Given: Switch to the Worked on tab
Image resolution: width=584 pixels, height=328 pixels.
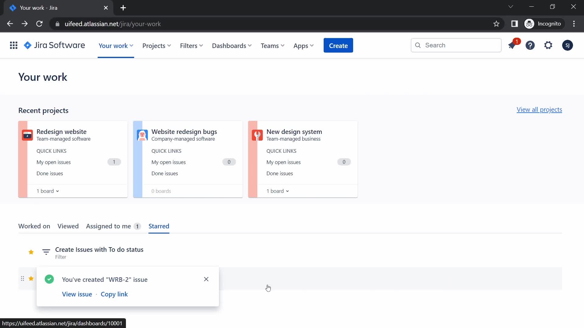Looking at the screenshot, I should point(34,226).
